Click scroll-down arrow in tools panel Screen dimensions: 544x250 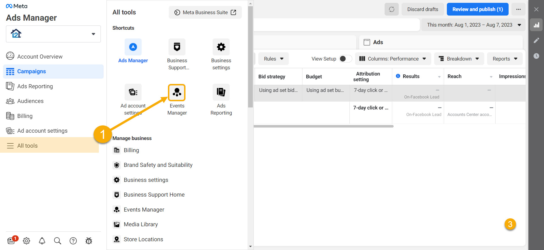click(250, 247)
